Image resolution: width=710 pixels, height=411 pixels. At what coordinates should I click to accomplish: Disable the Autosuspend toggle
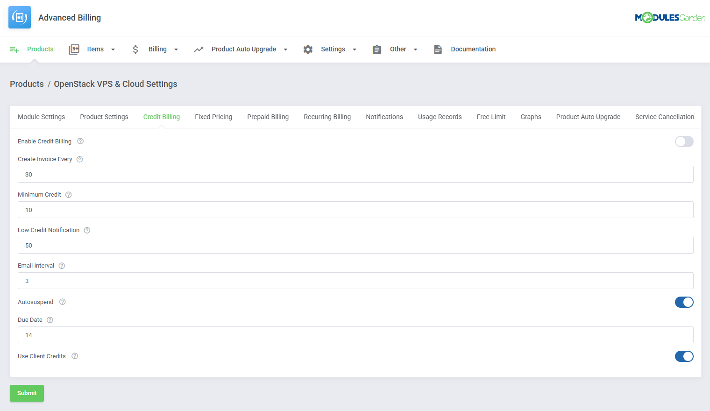[x=684, y=302]
